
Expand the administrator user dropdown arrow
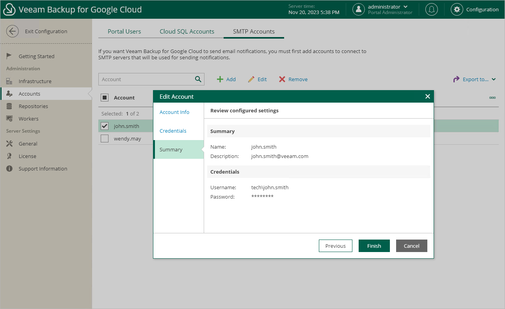pyautogui.click(x=405, y=7)
